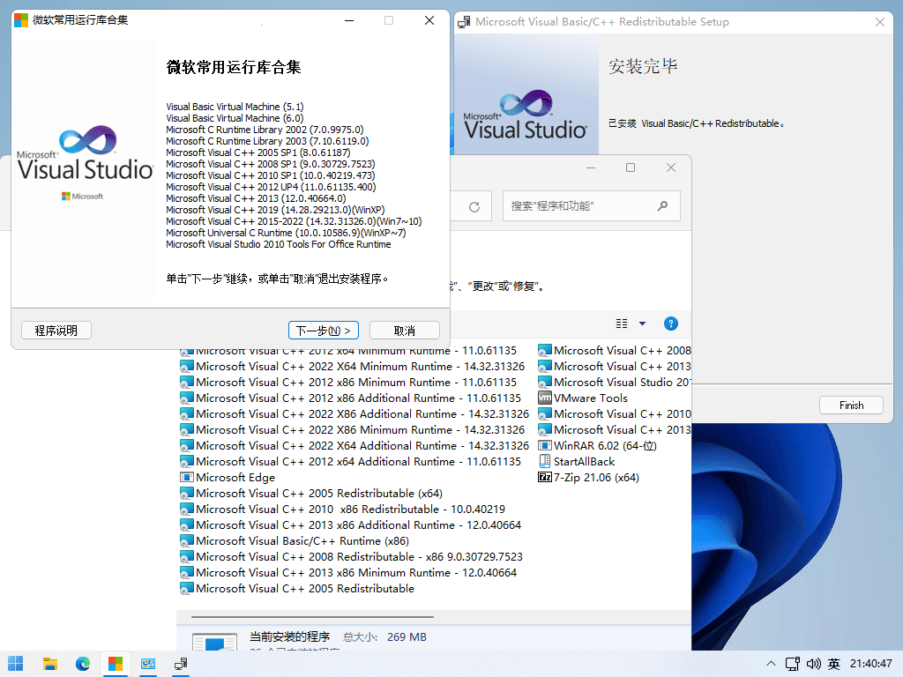The image size is (903, 677).
Task: Open the 程序说明 program description
Action: click(x=56, y=331)
